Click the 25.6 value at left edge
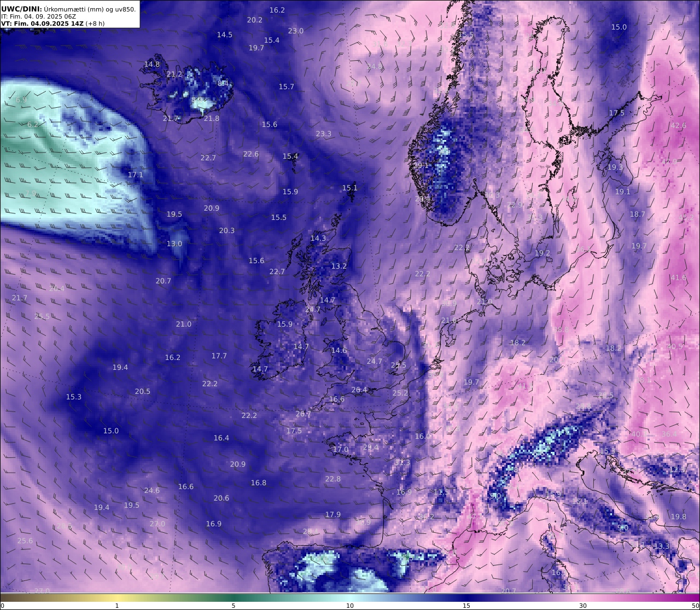The width and height of the screenshot is (700, 610). click(25, 541)
